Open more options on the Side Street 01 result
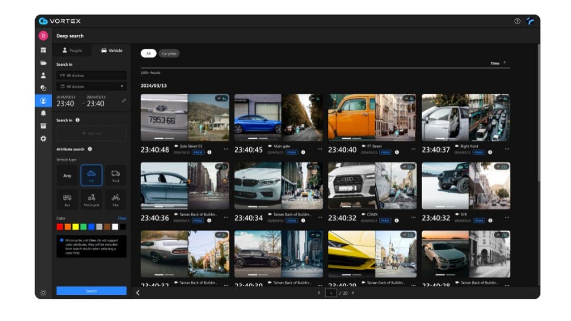 [x=225, y=149]
